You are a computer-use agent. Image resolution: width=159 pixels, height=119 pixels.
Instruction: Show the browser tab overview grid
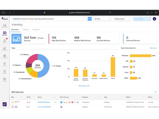[156, 13]
